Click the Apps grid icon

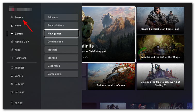[x=12, y=50]
